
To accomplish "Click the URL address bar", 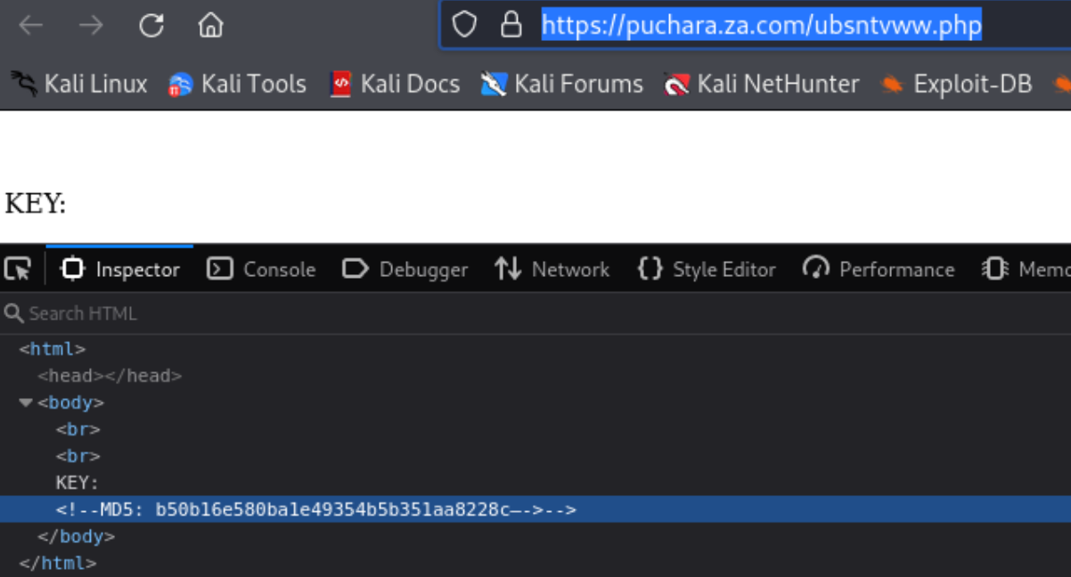I will (760, 25).
